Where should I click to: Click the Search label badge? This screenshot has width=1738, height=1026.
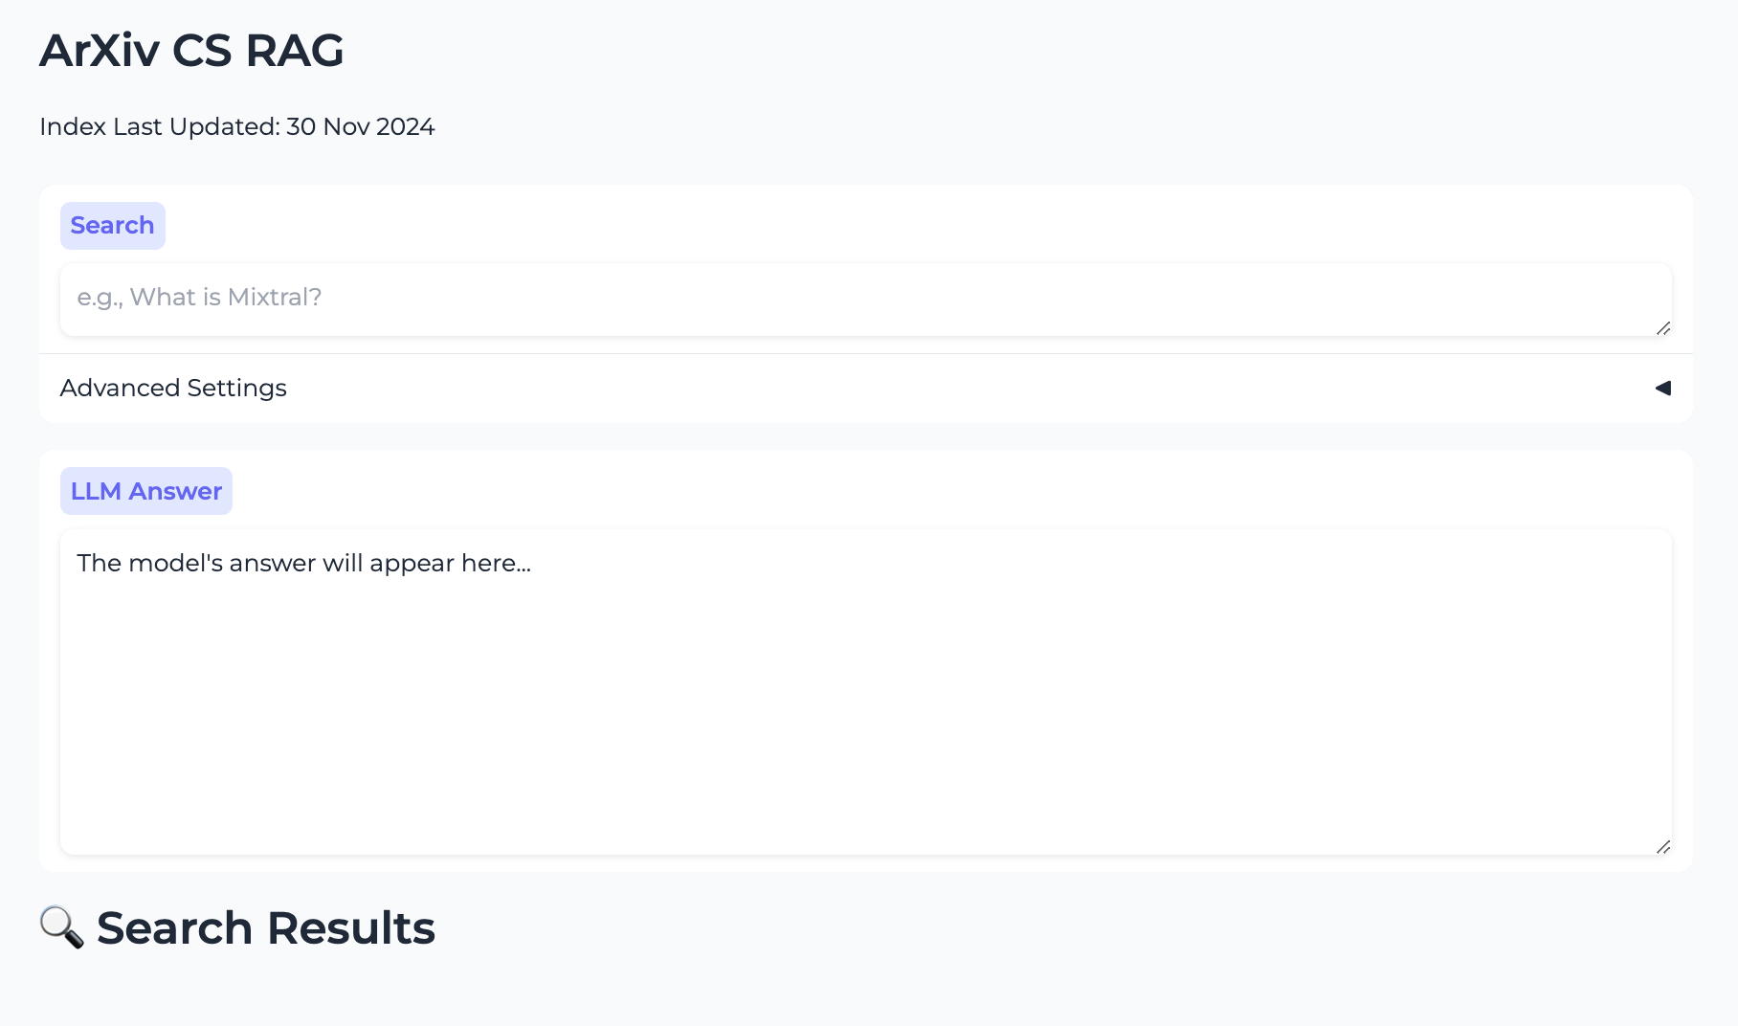(x=113, y=226)
